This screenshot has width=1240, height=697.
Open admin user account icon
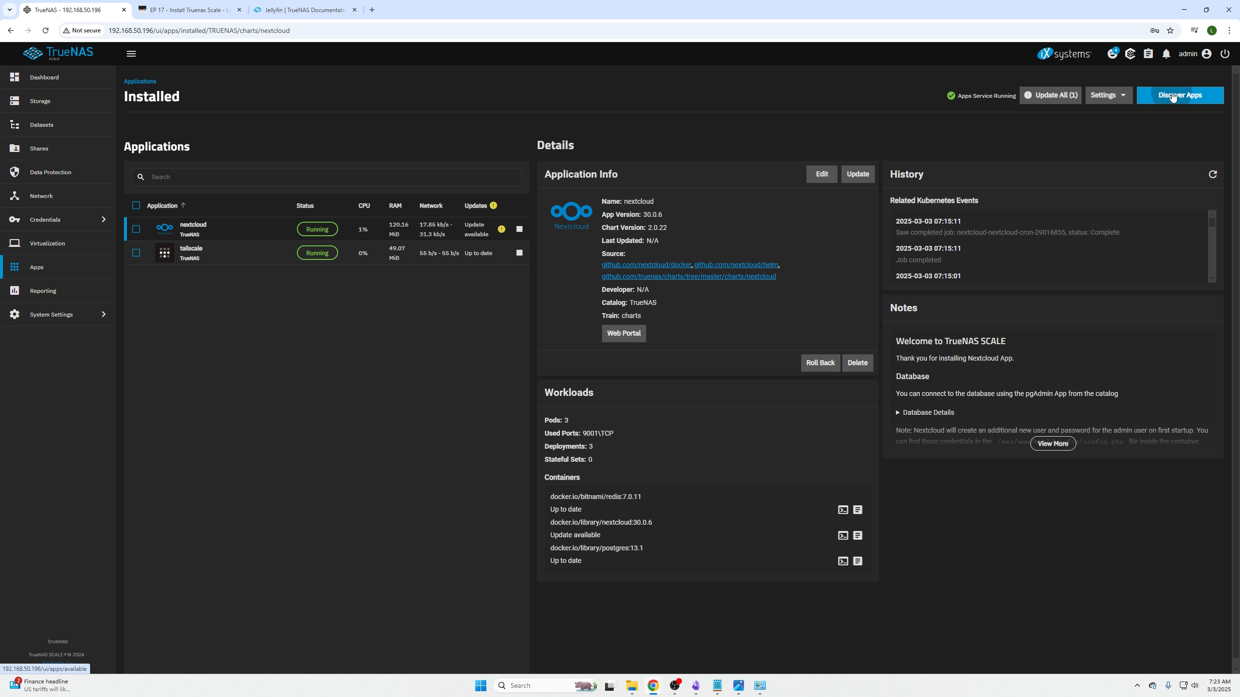1207,54
